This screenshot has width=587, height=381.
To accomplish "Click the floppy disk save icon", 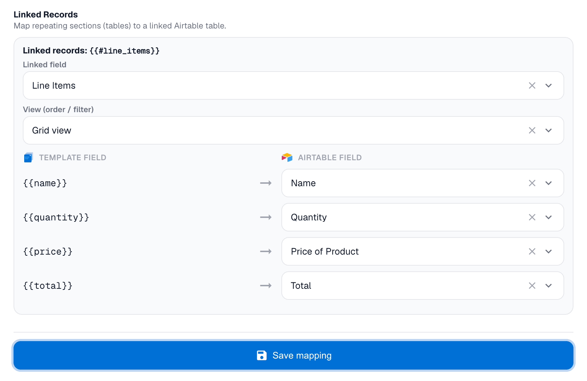I will click(262, 355).
